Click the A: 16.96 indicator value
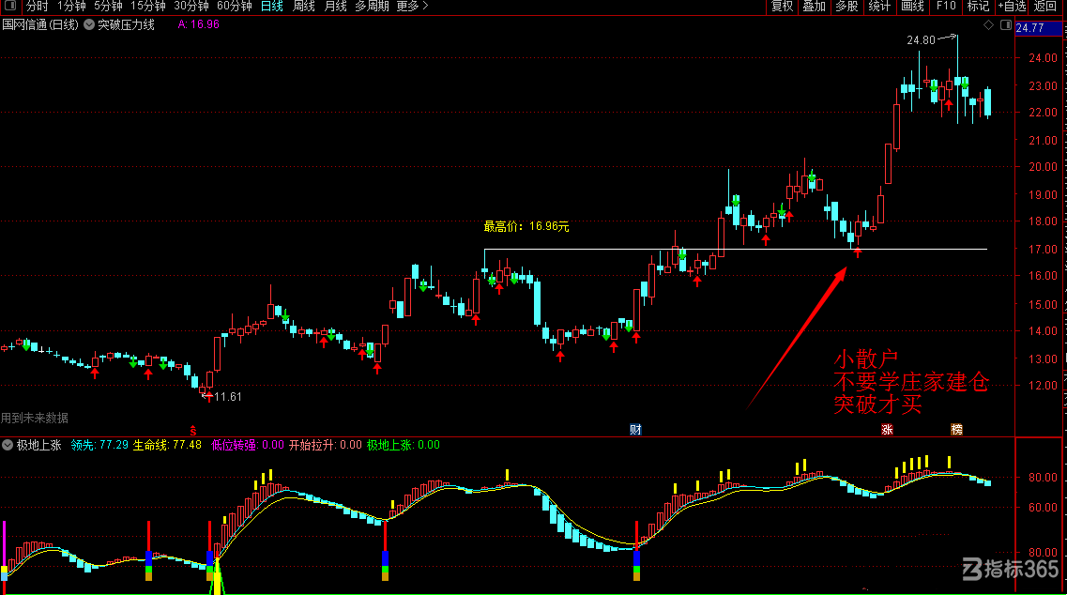 pyautogui.click(x=199, y=24)
